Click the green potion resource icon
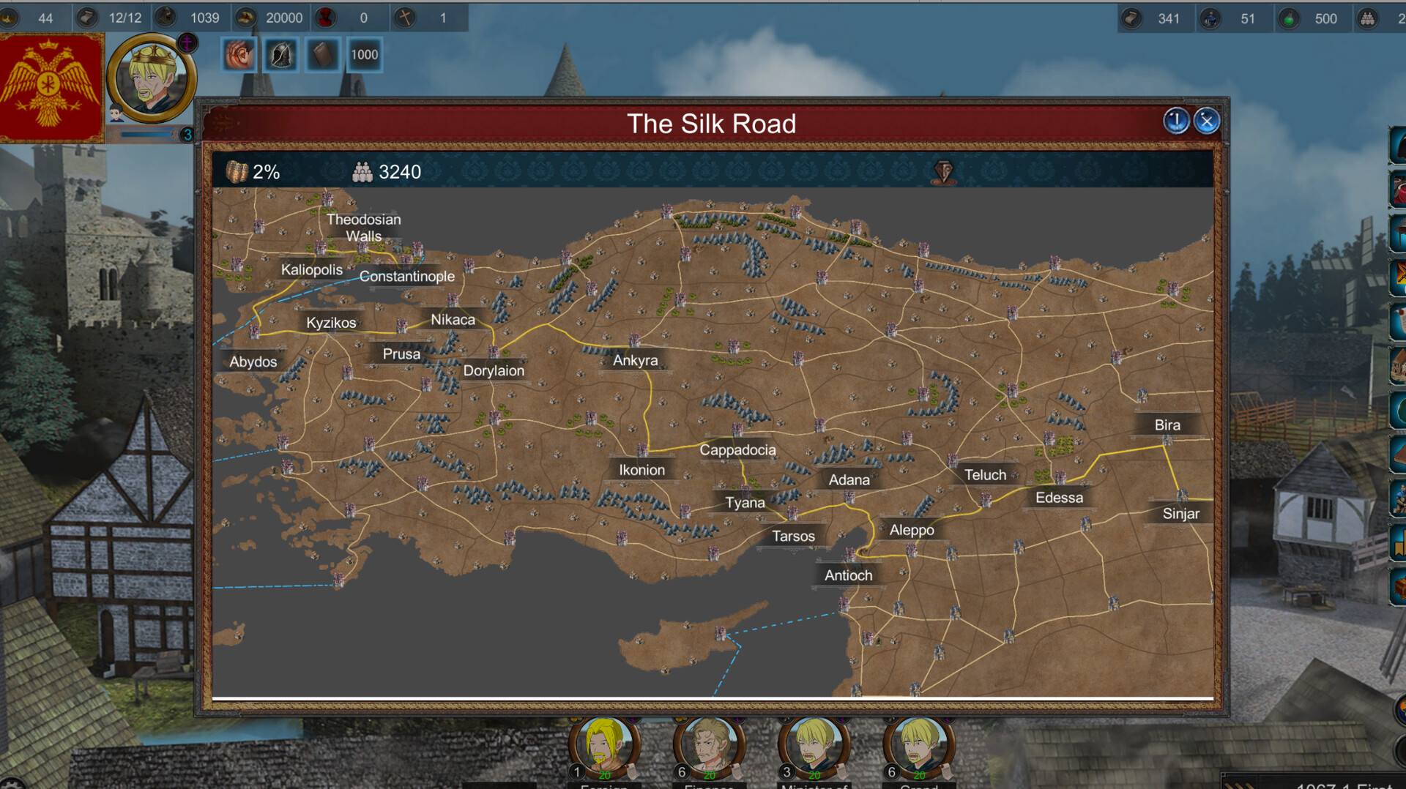1406x789 pixels. pyautogui.click(x=1289, y=19)
